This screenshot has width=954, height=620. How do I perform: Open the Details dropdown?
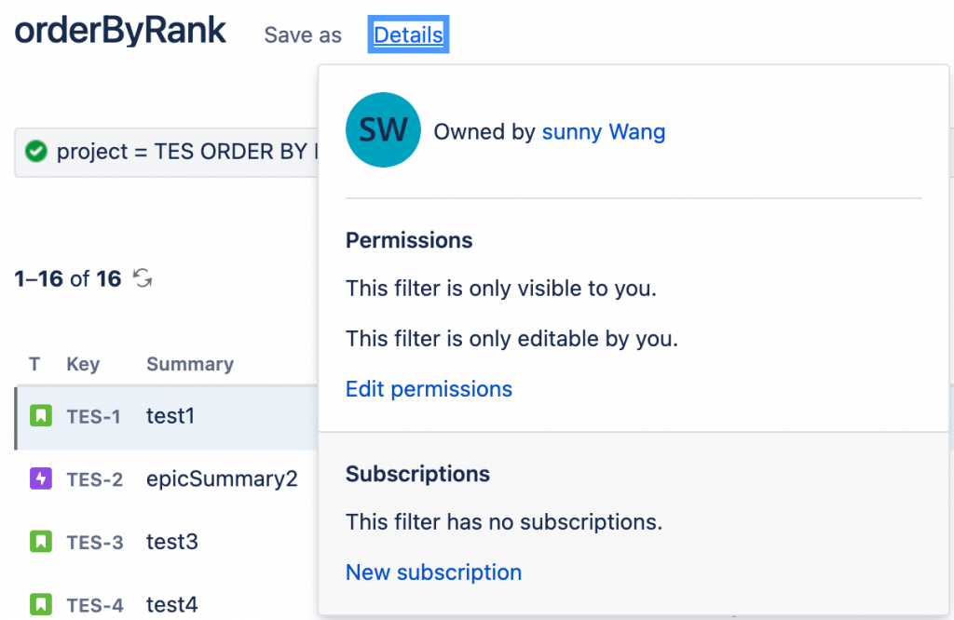408,35
